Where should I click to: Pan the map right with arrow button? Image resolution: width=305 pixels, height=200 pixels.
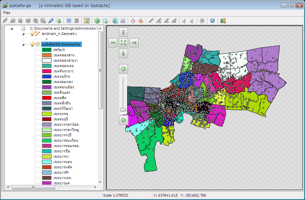coord(134,43)
